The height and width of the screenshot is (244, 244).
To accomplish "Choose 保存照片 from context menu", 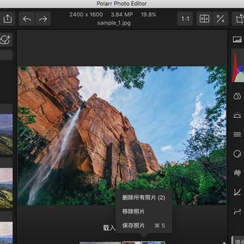I will point(144,226).
